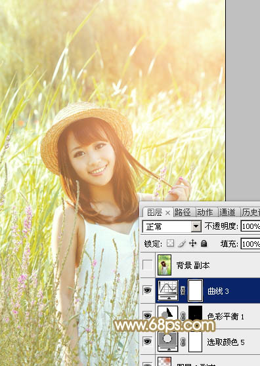Viewport: 260px width, 366px height.
Task: Hide the 选取颜色 5 layer eye icon
Action: click(147, 341)
